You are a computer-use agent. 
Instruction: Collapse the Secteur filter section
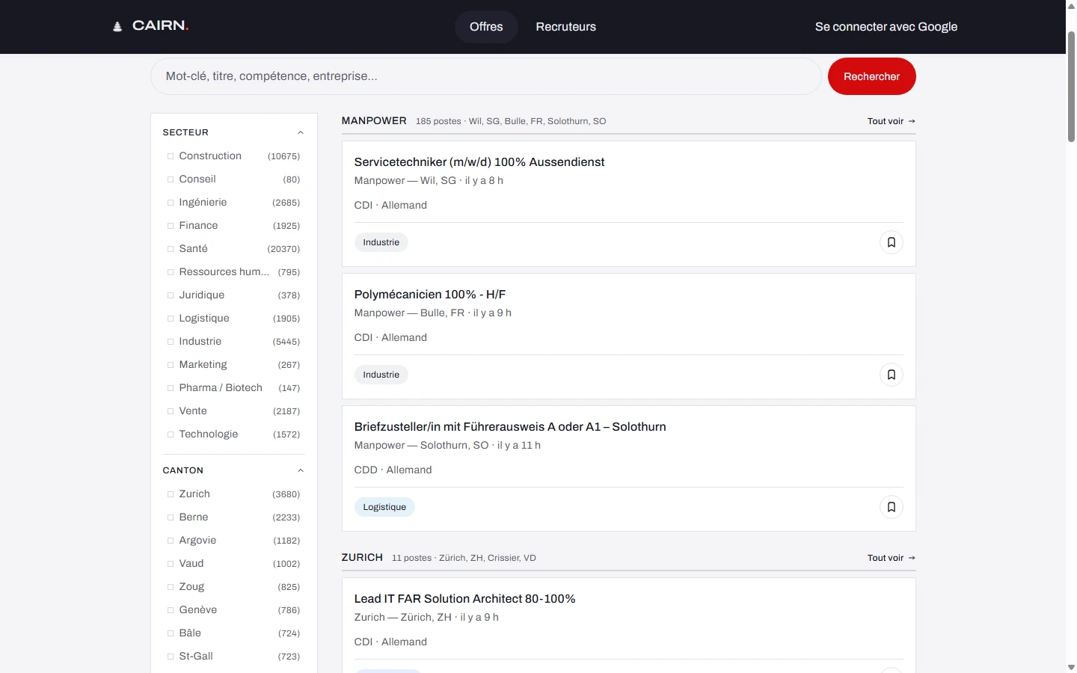301,132
